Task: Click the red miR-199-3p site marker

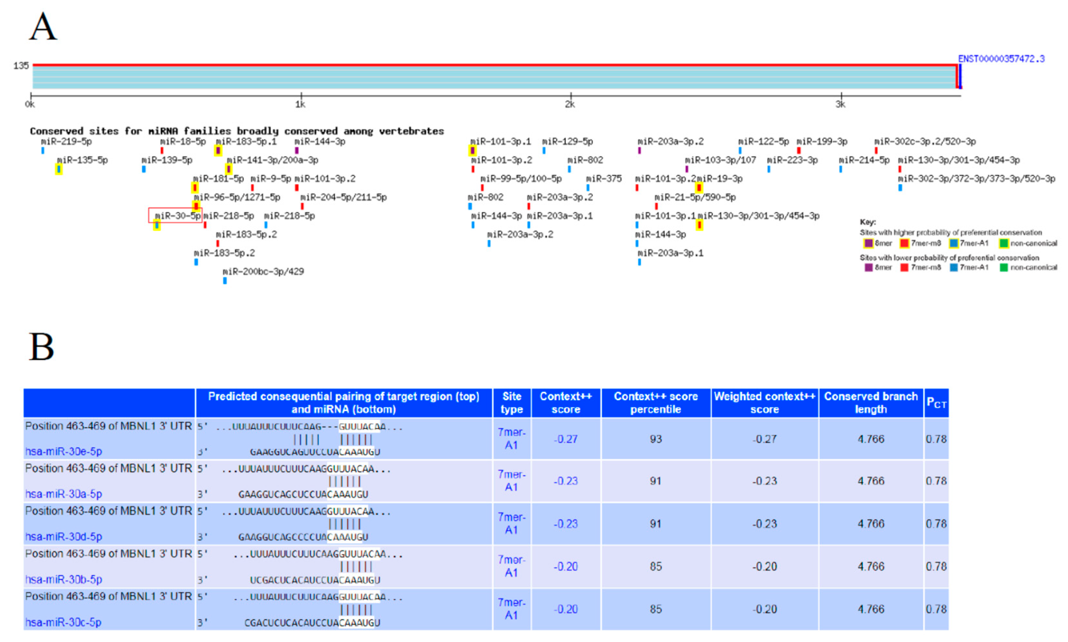Action: point(799,151)
